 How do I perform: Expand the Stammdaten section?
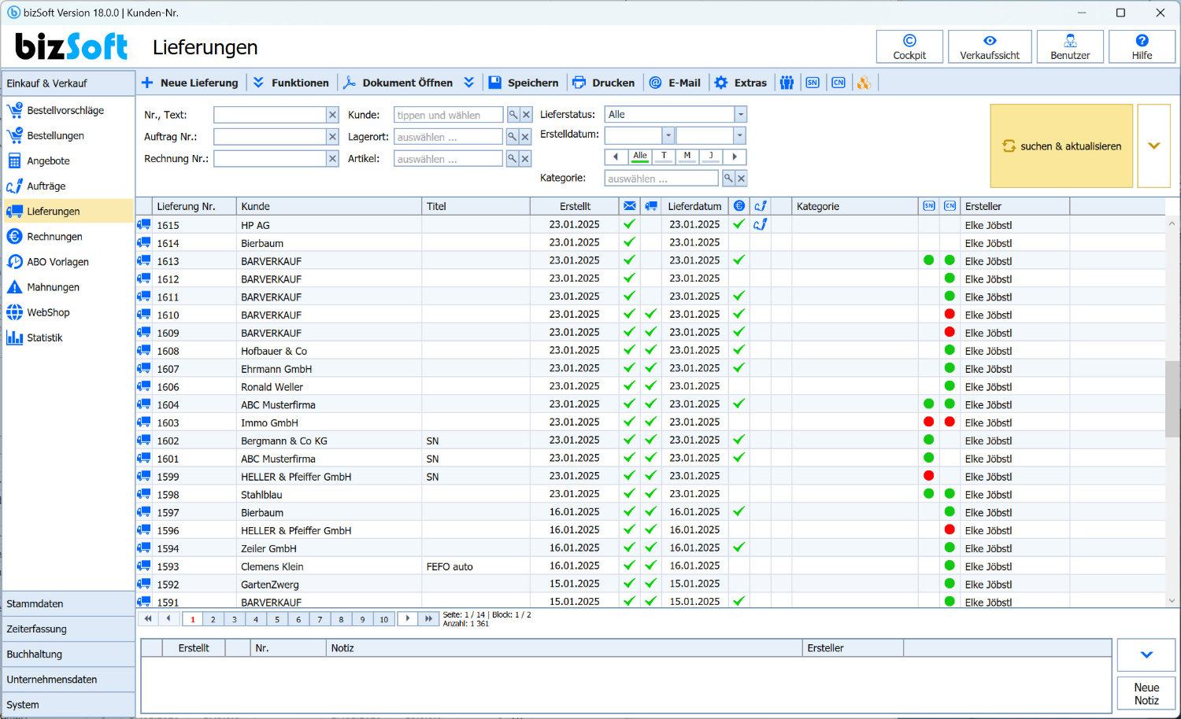68,603
